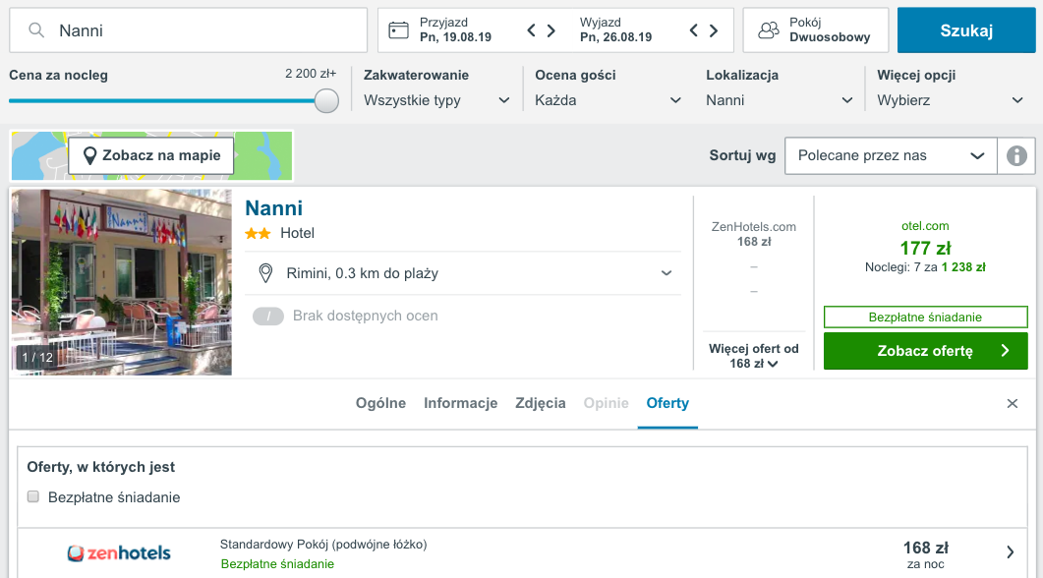The height and width of the screenshot is (578, 1043).
Task: Click the Szukaj button
Action: tap(966, 29)
